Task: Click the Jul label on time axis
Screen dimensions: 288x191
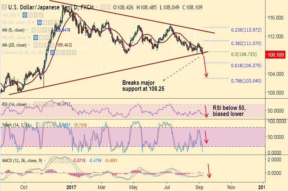Action: pyautogui.click(x=167, y=187)
